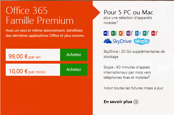Click the Office 365 Famille Premium title
This screenshot has height=115, width=174.
(x=40, y=15)
